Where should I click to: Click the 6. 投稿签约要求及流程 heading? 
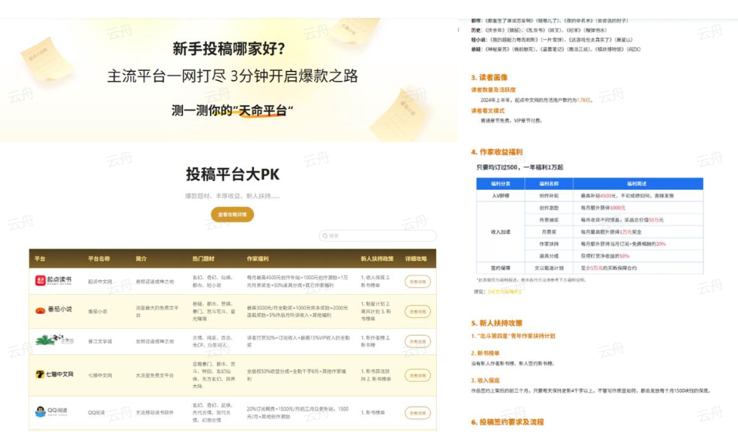coord(507,422)
